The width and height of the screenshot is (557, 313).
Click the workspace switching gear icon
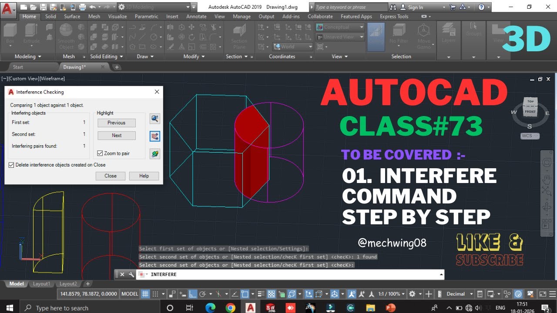tap(413, 294)
